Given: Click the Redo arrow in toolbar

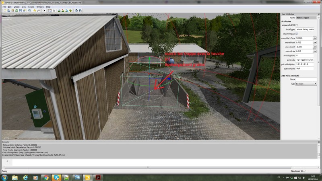Looking at the screenshot, I should click(x=38, y=10).
